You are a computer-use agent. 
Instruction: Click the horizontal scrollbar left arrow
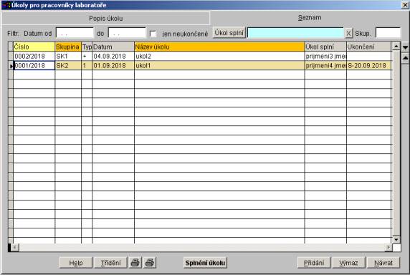[15, 247]
